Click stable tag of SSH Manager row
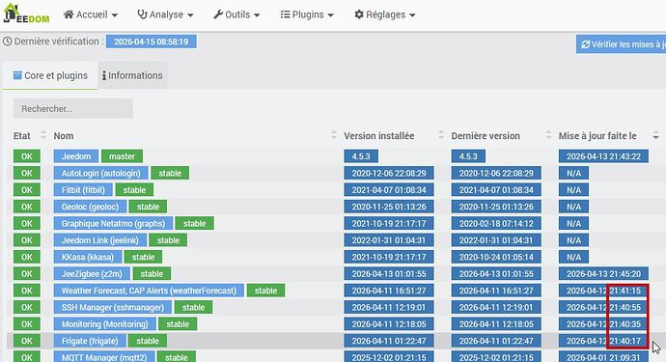666x362 pixels. click(x=193, y=308)
